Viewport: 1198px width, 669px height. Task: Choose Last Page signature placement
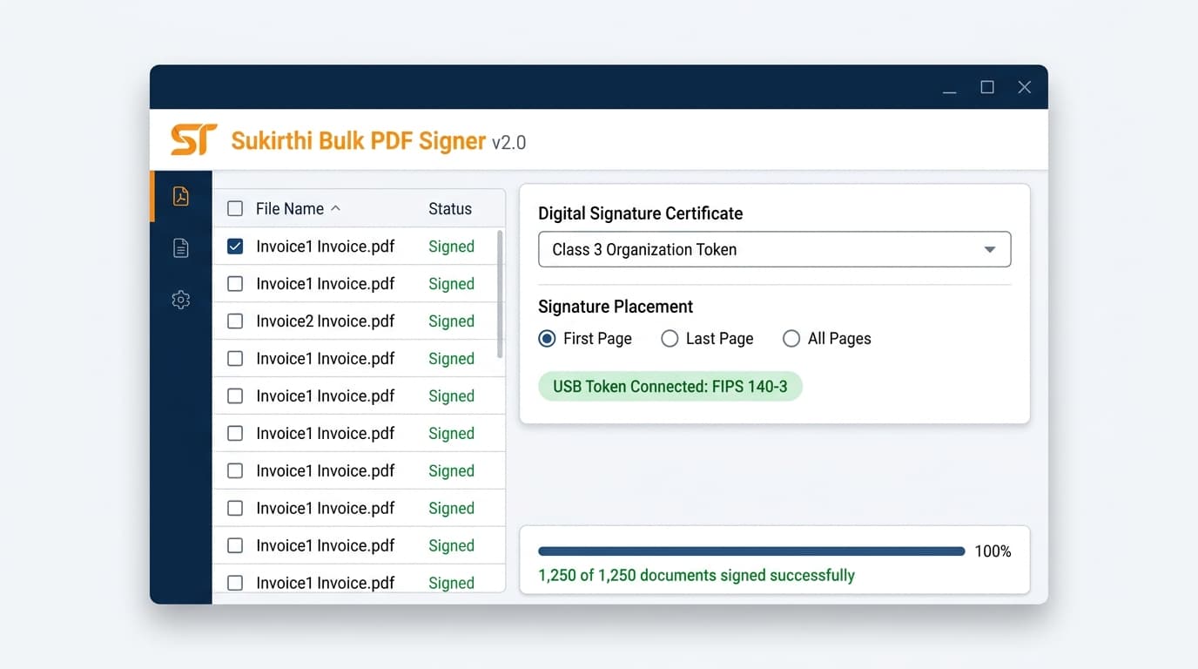[670, 339]
